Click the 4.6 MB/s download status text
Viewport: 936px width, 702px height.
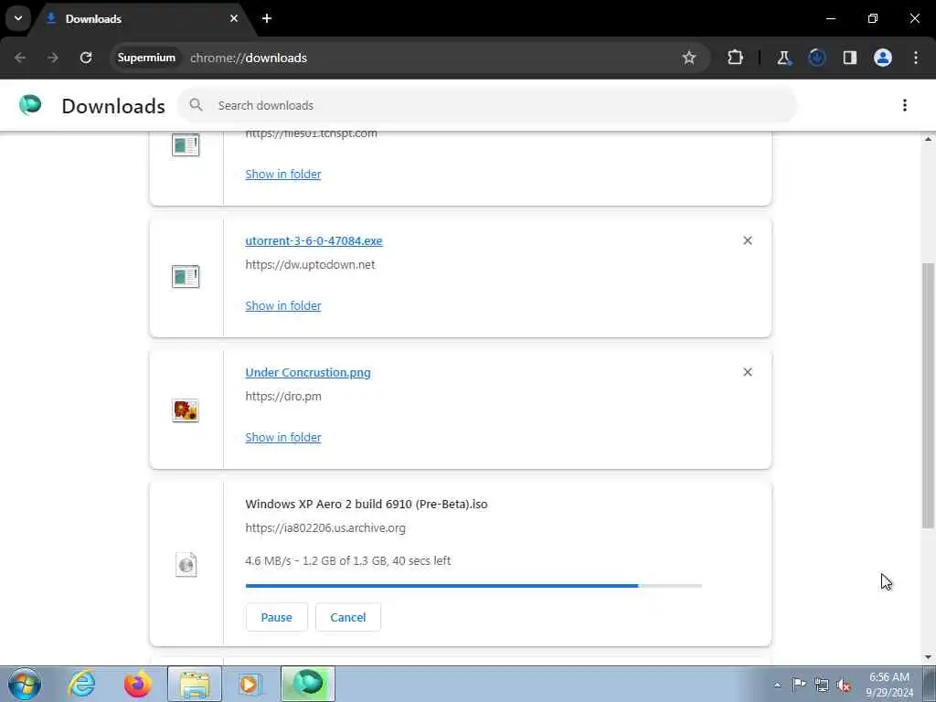[x=348, y=560]
